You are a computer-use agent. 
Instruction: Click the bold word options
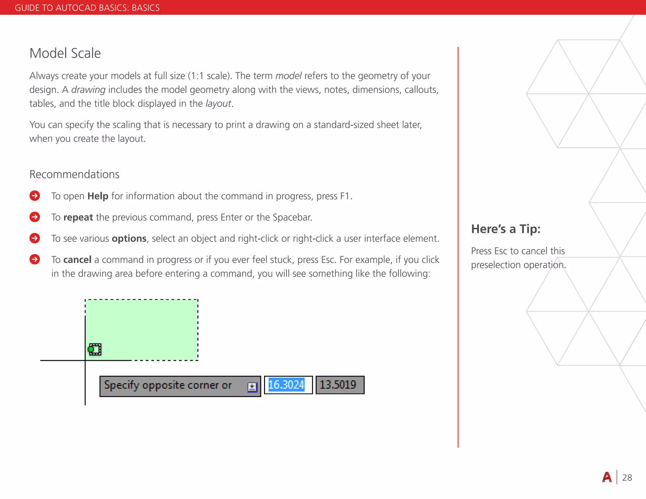(x=129, y=238)
